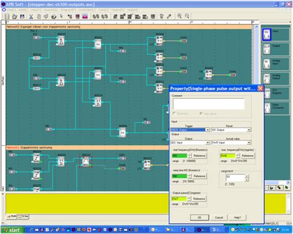Click the second link chain toolbar icon

tap(104, 16)
